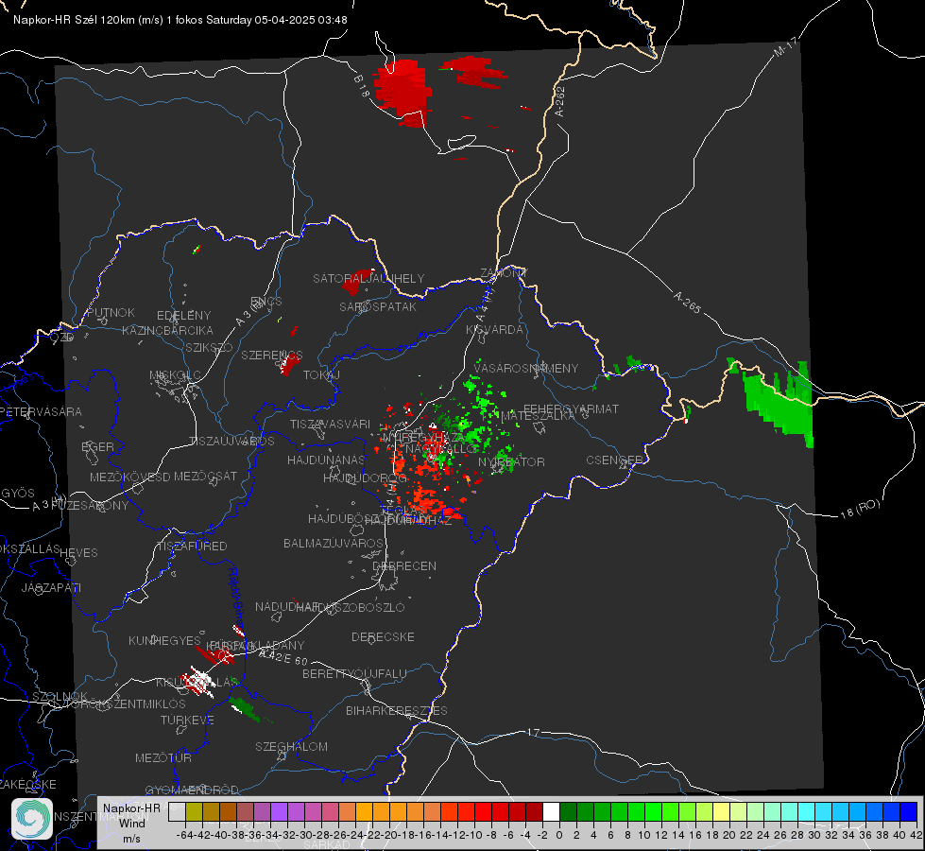Screen dimensions: 925x851
Task: Click the large red radar echo beside B18
Action: 403,93
